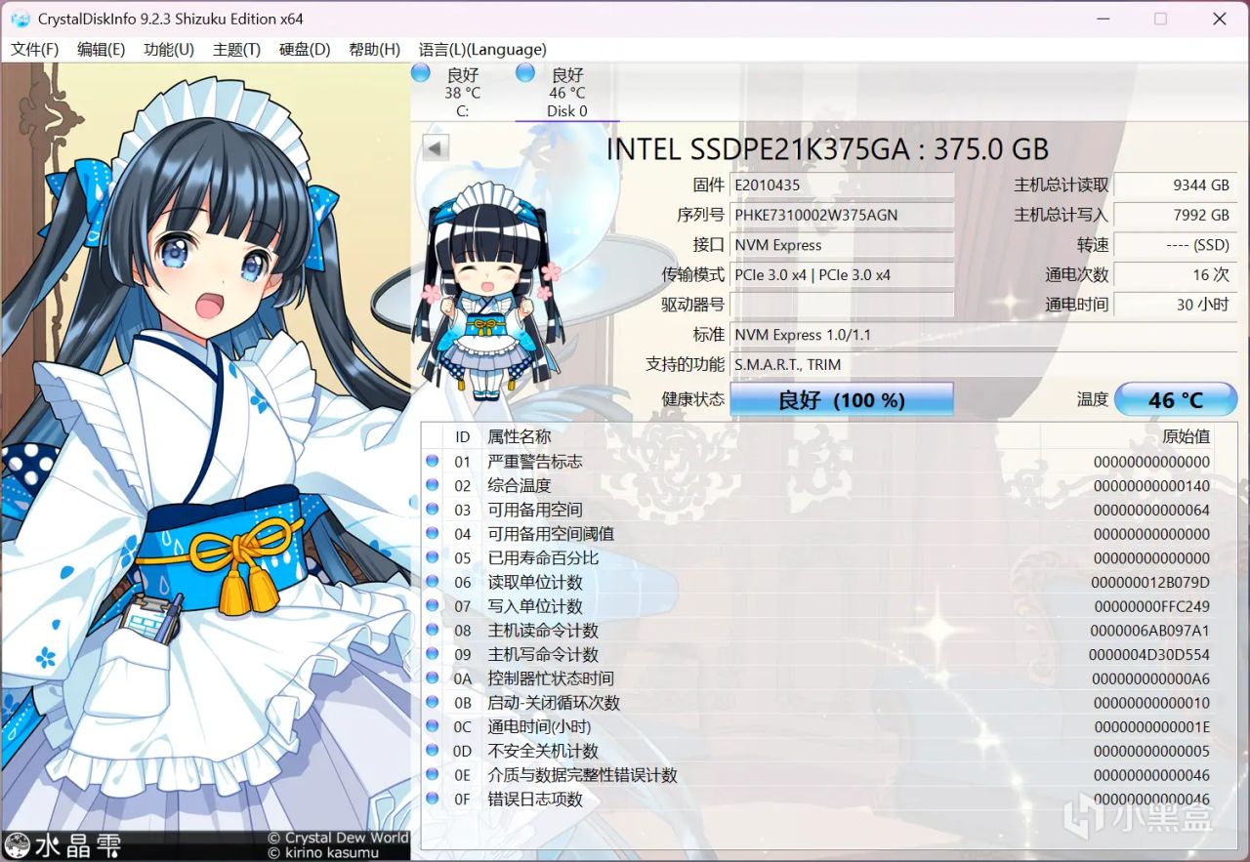Select the 严重警告标志 attribute name
Image resolution: width=1250 pixels, height=862 pixels.
(x=535, y=461)
